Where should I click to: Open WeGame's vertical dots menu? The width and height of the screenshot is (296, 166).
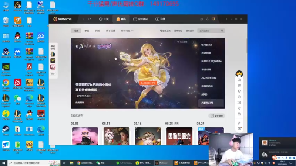[226, 19]
